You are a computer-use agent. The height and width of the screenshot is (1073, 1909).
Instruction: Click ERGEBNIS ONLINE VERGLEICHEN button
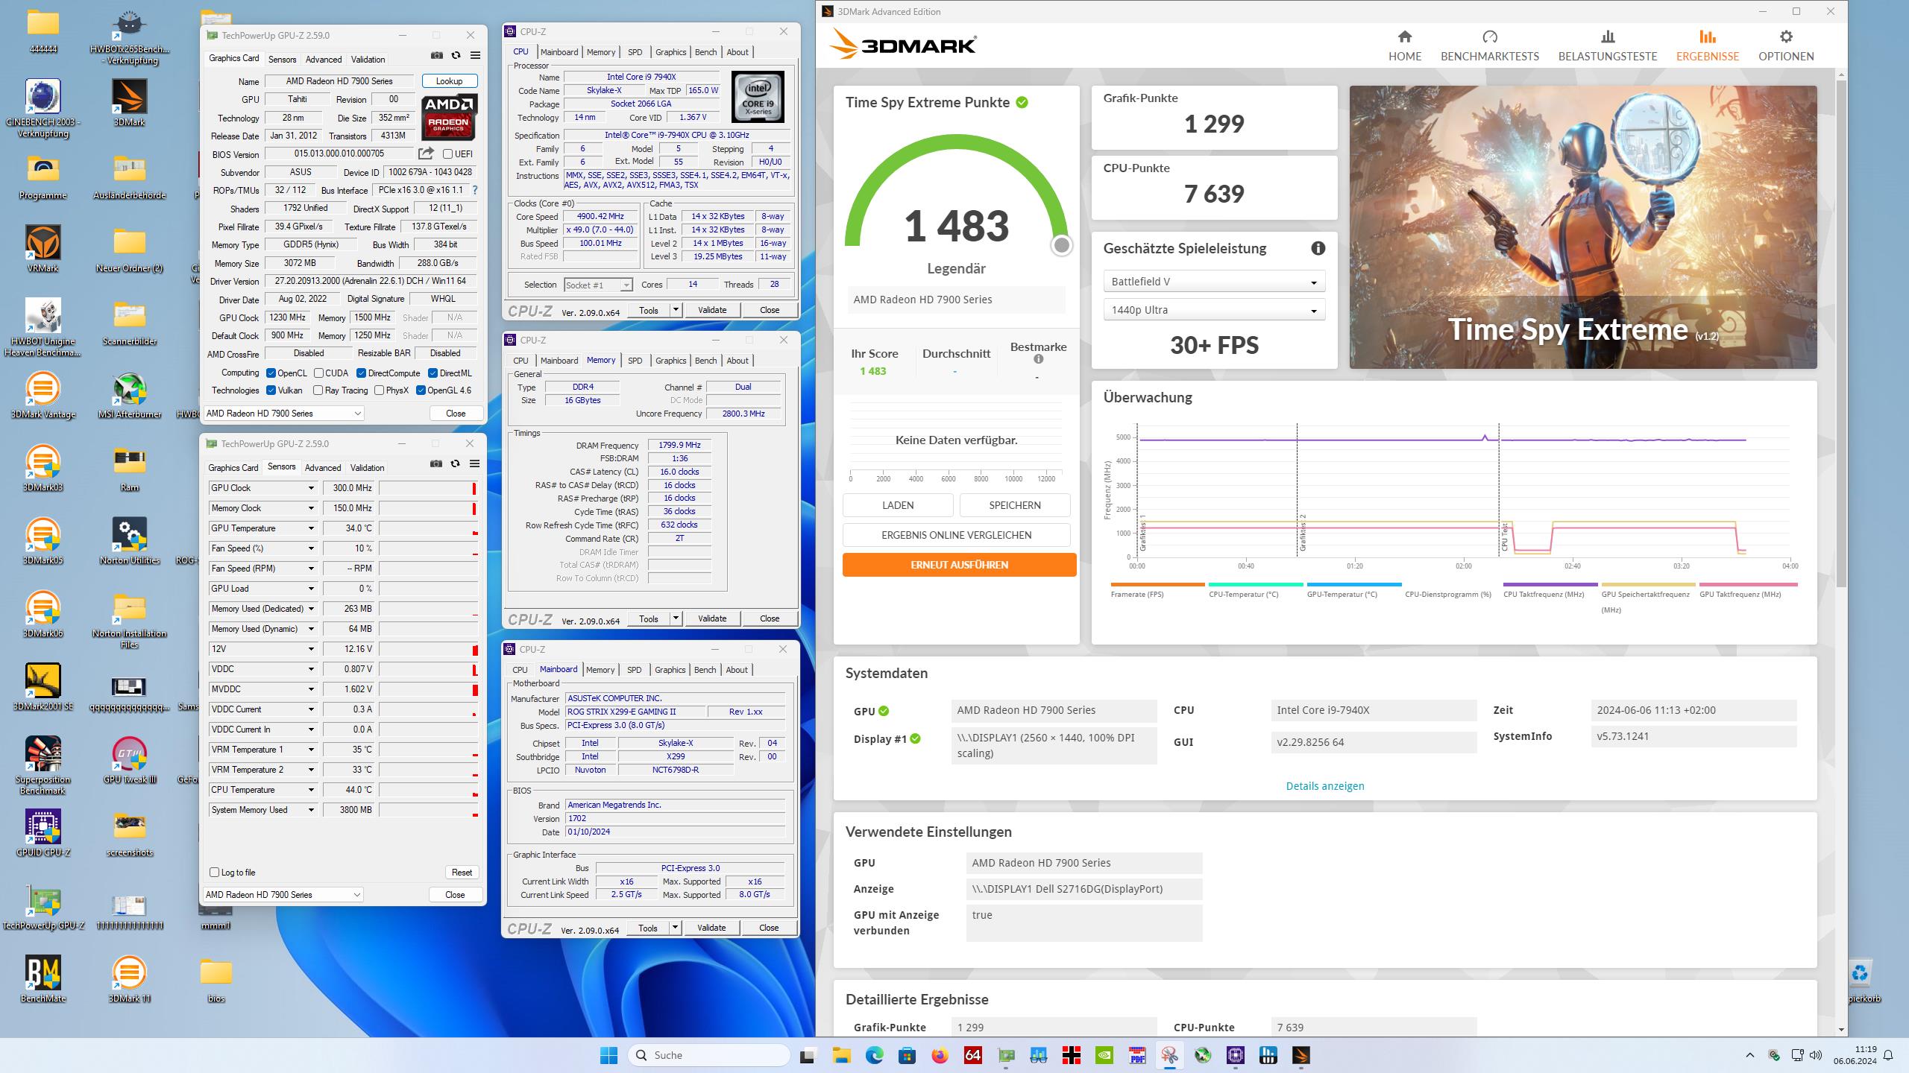click(956, 535)
